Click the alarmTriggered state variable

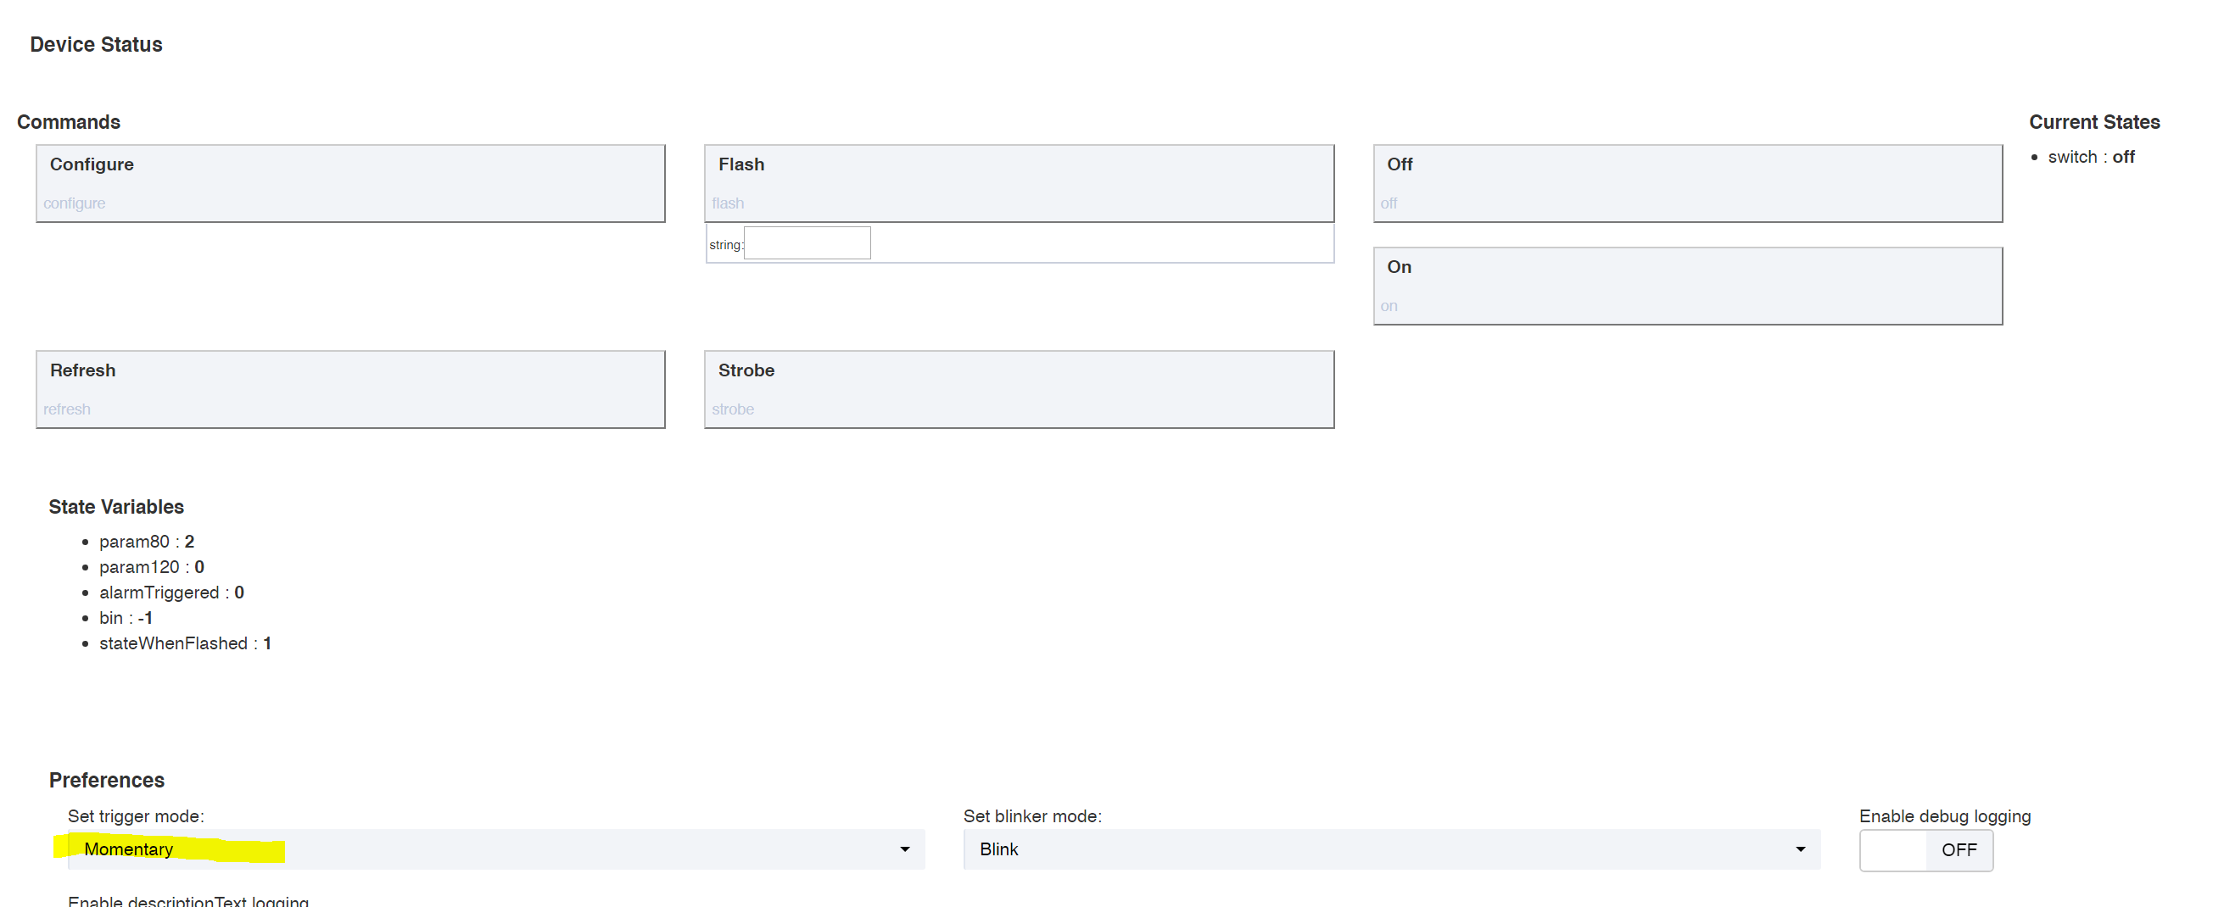[x=172, y=592]
